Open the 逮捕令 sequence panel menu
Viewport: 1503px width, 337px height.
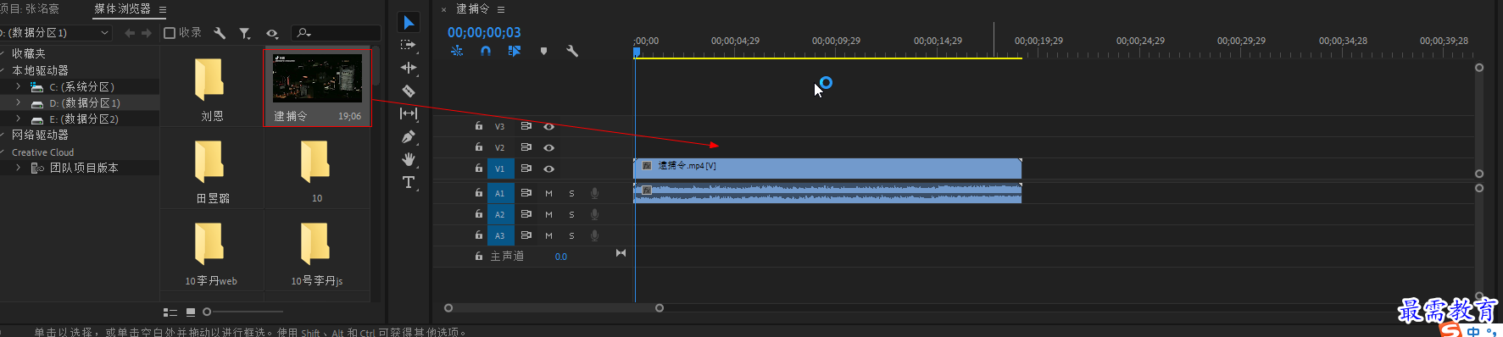click(x=501, y=9)
